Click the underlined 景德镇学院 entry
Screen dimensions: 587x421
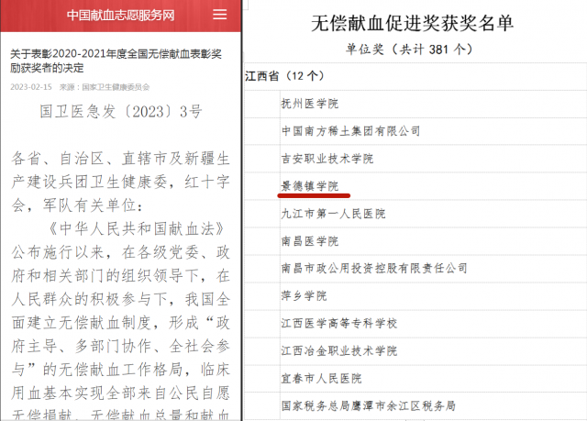coord(309,185)
